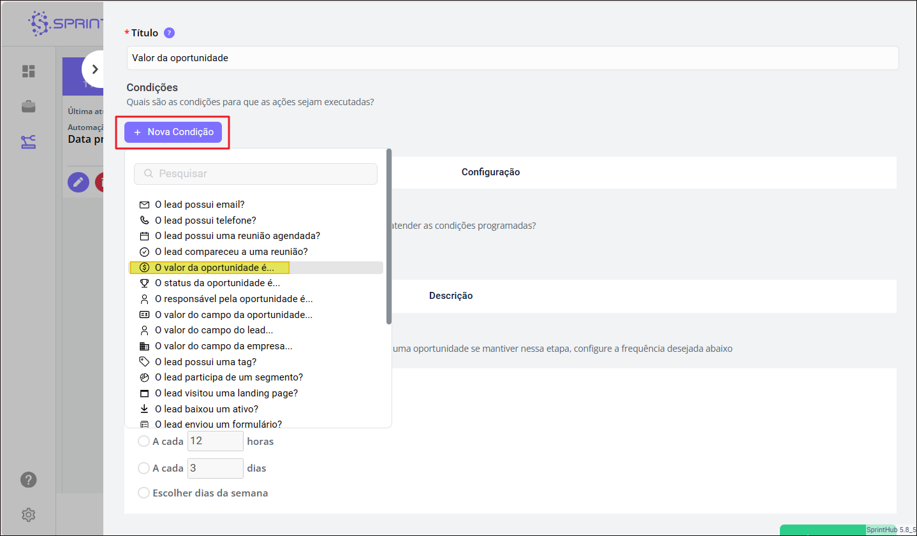This screenshot has width=917, height=536.
Task: Click the Título help tooltip icon
Action: [169, 33]
